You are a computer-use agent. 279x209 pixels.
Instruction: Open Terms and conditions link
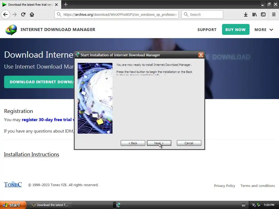pos(258,186)
